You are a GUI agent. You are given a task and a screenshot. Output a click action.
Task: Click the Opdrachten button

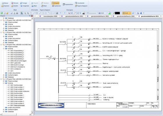(68, 4)
